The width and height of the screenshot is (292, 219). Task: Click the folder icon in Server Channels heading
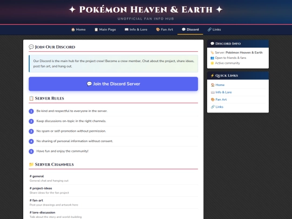coord(31,164)
